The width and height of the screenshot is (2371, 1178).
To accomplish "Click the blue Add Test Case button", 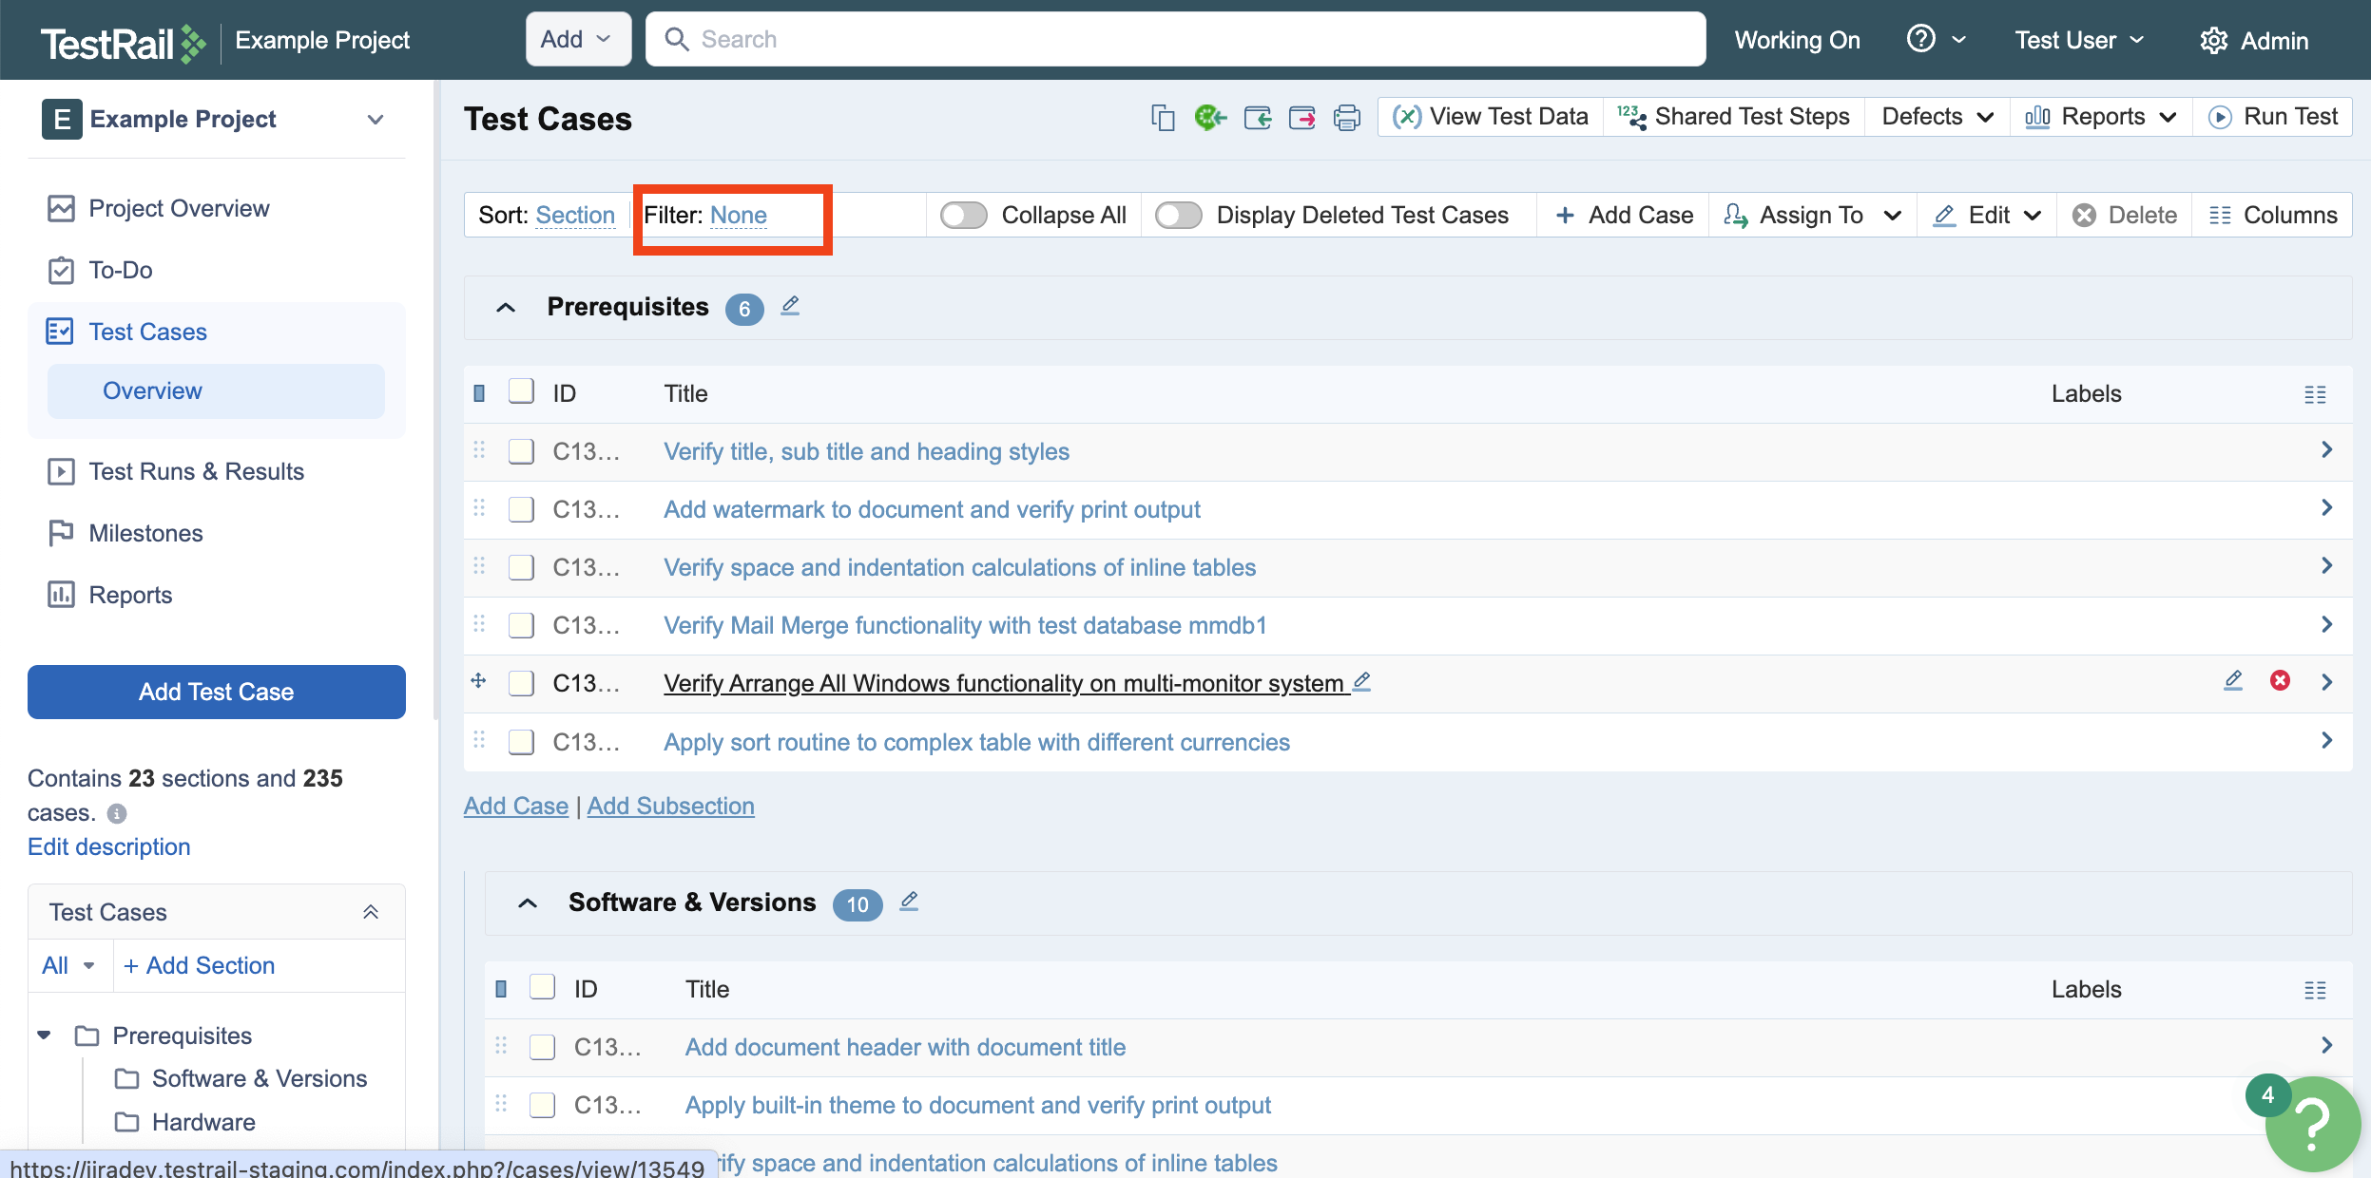I will 217,692.
